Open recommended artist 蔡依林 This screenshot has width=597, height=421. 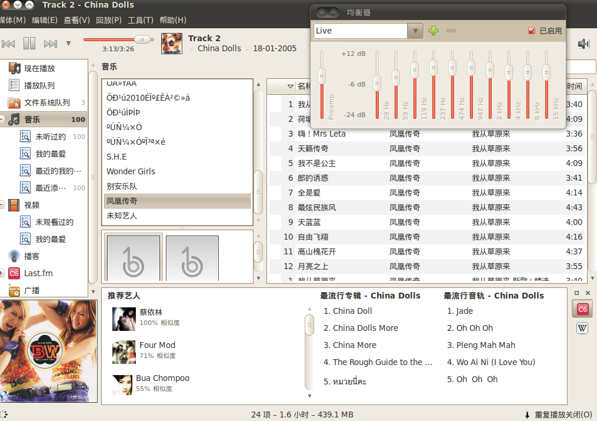(151, 312)
